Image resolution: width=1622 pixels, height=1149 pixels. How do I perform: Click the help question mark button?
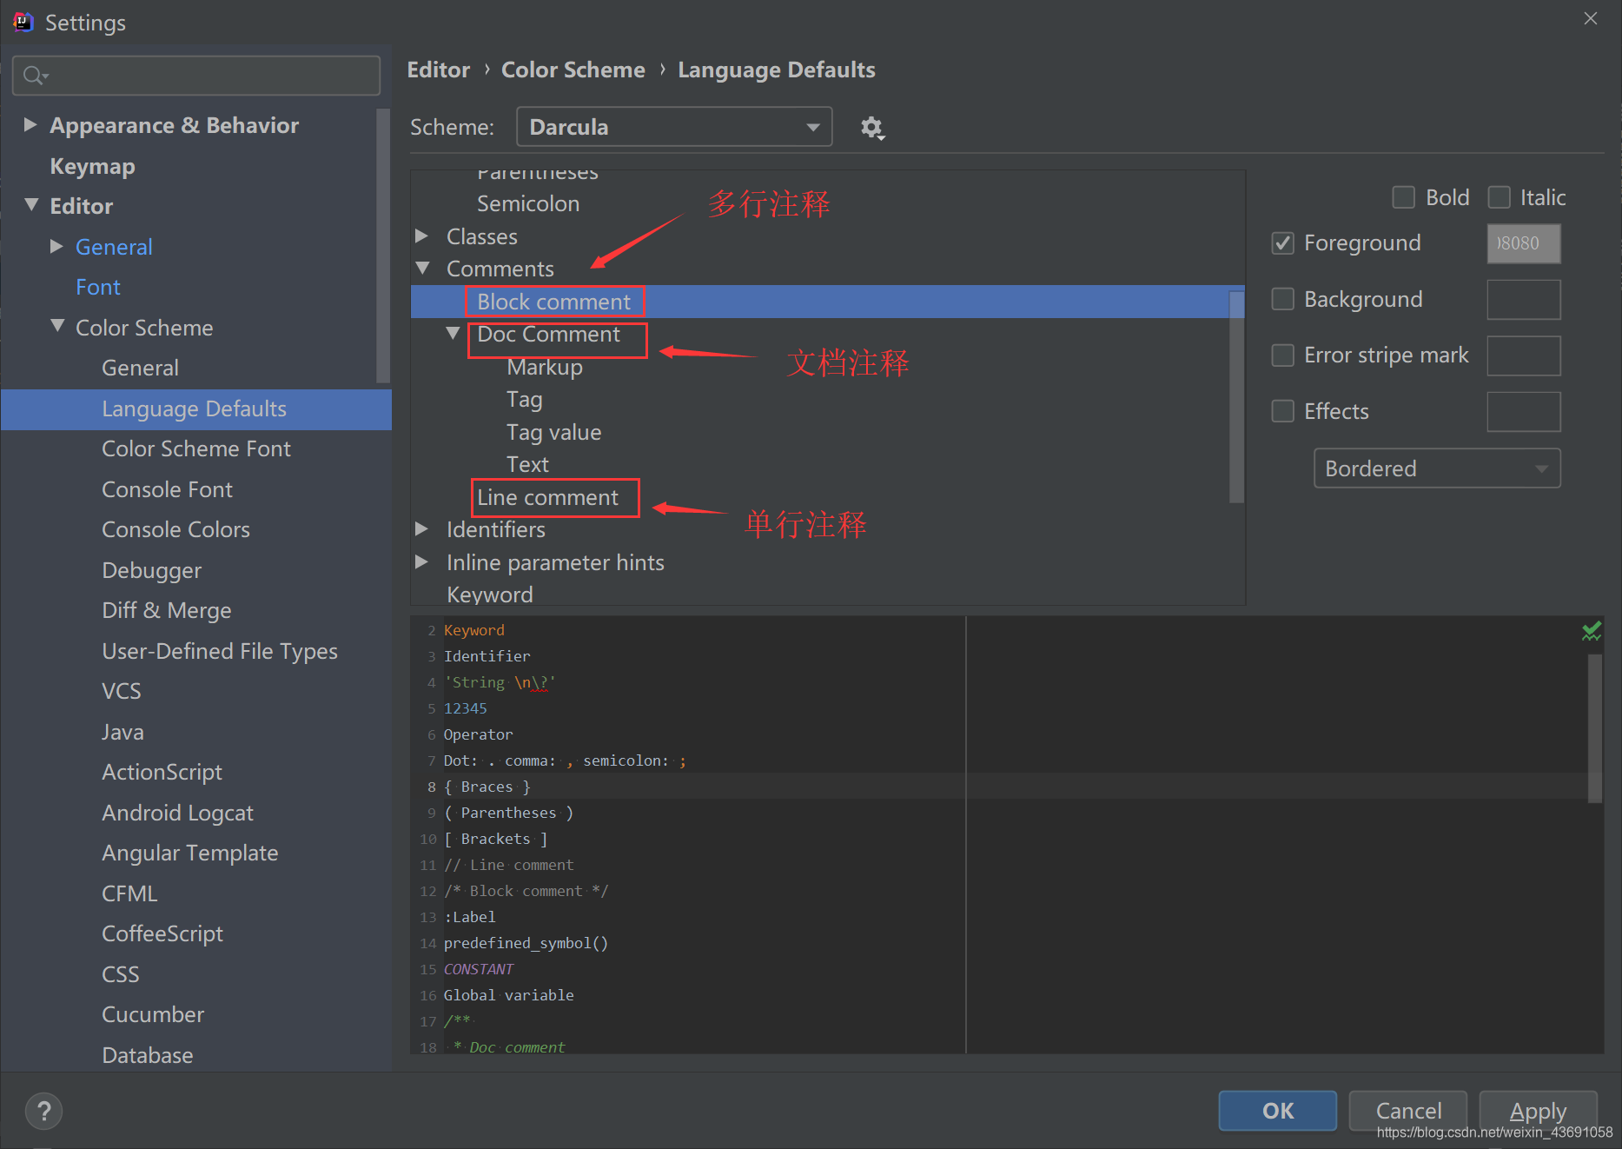[43, 1111]
